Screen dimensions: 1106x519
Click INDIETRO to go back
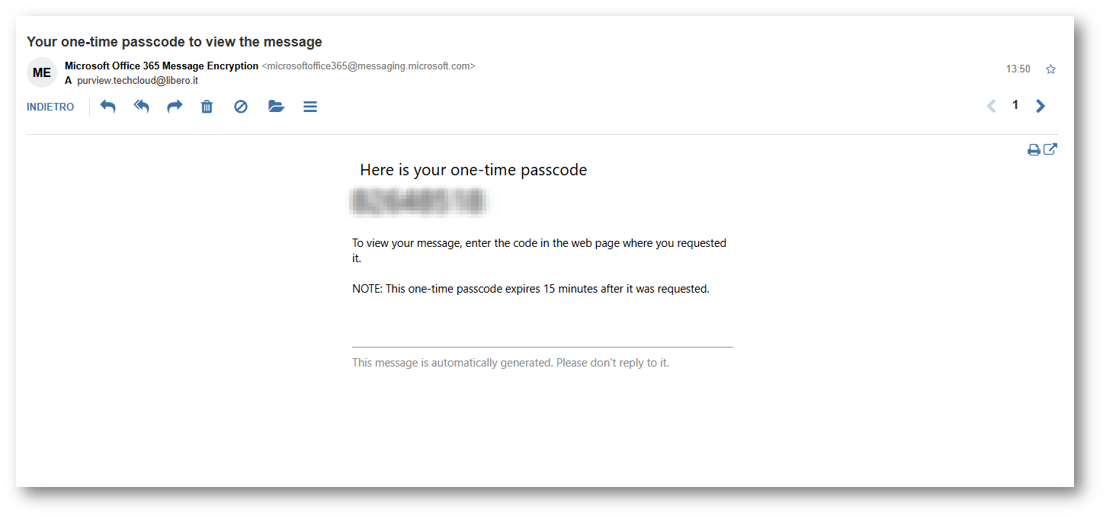[x=50, y=107]
